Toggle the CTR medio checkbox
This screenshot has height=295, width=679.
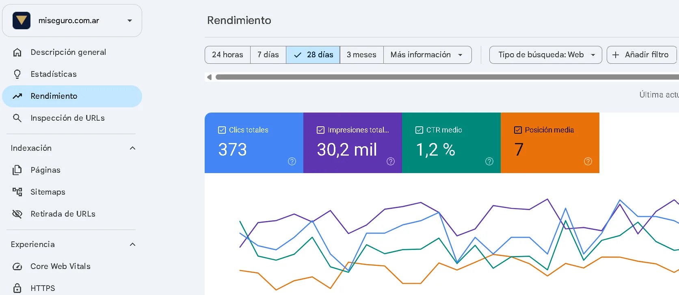(x=419, y=130)
